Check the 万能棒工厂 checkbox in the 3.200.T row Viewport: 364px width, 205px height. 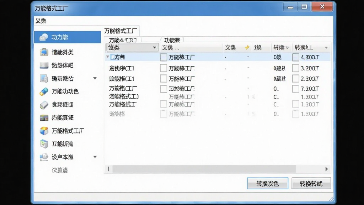point(164,68)
